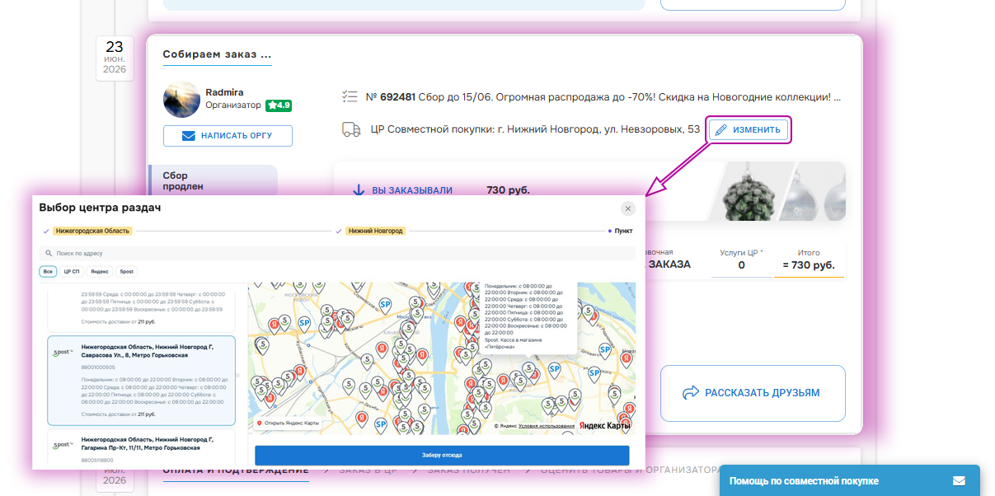Filter pickup points by 5post chip
This screenshot has width=995, height=496.
[x=126, y=271]
